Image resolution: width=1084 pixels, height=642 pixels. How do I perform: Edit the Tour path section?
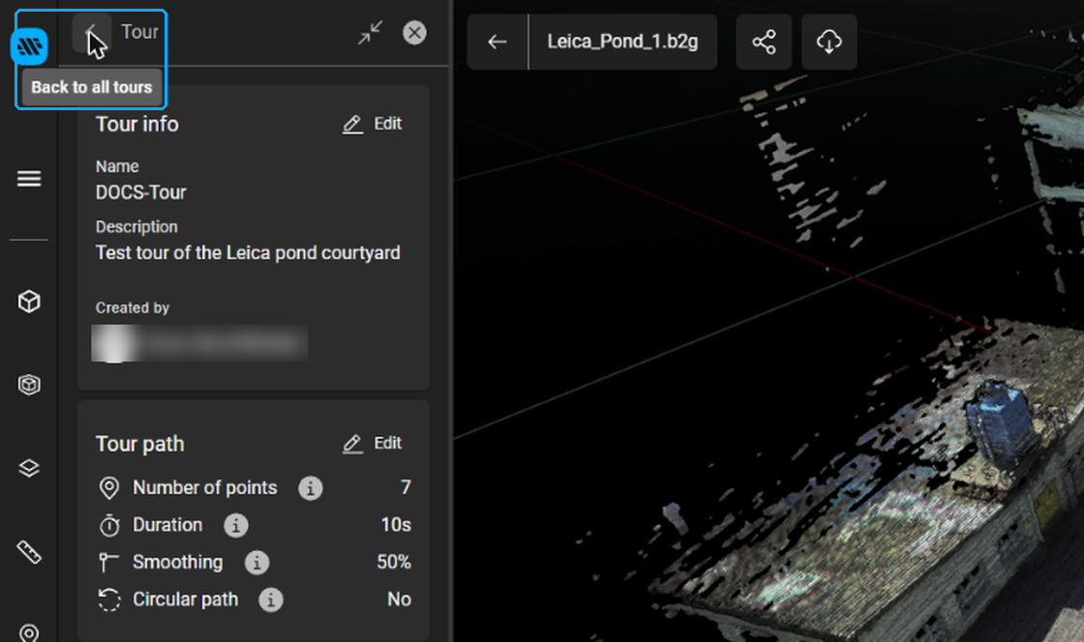[373, 443]
